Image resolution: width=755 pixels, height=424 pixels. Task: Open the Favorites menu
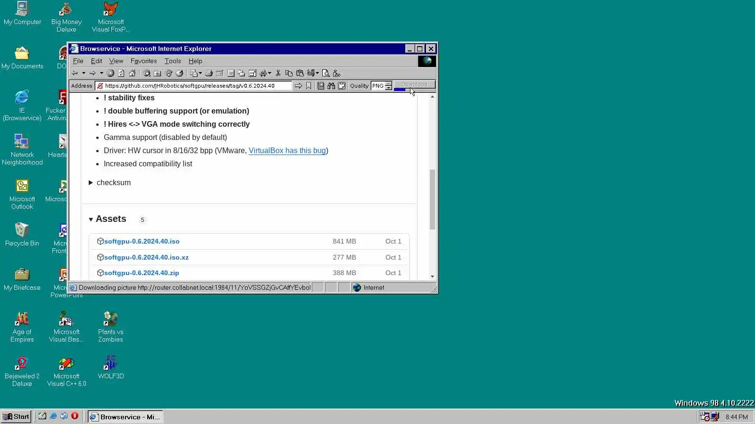[x=143, y=61]
